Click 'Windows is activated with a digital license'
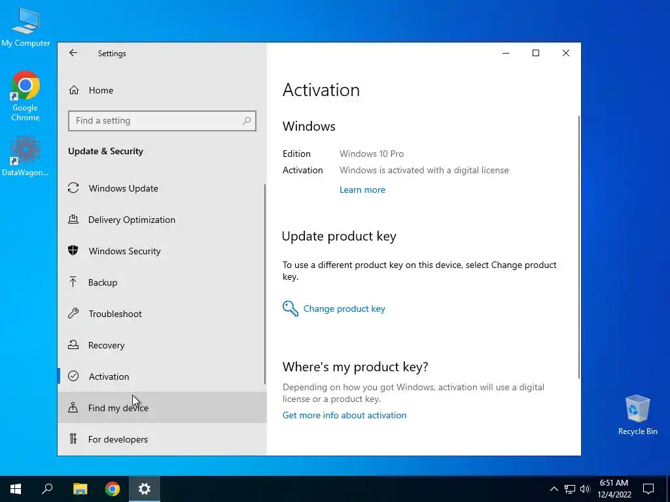Image resolution: width=670 pixels, height=502 pixels. pos(424,170)
